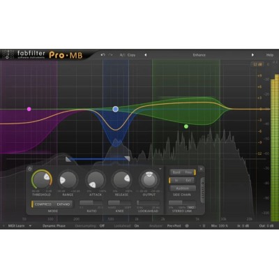Set side chain input to Ext
The width and height of the screenshot is (279, 279).
point(188,180)
